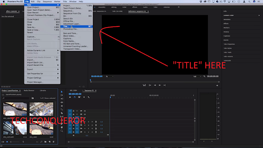The image size is (263, 148).
Task: Click Step Back one frame button
Action: pos(155,85)
